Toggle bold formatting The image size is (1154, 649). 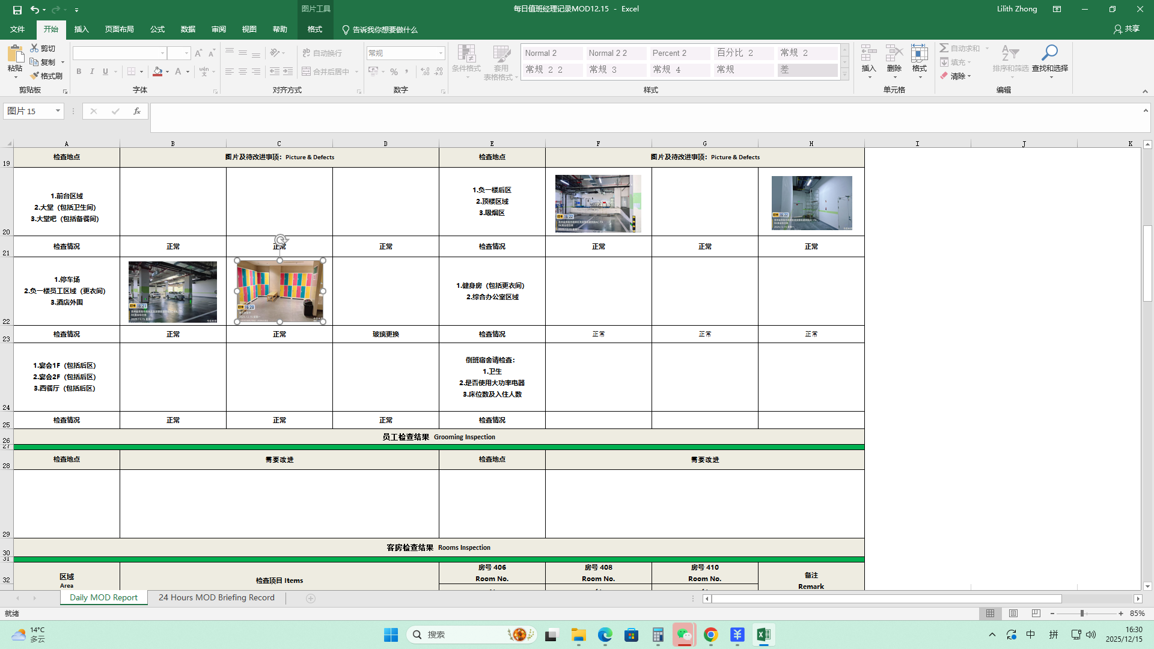pos(79,72)
